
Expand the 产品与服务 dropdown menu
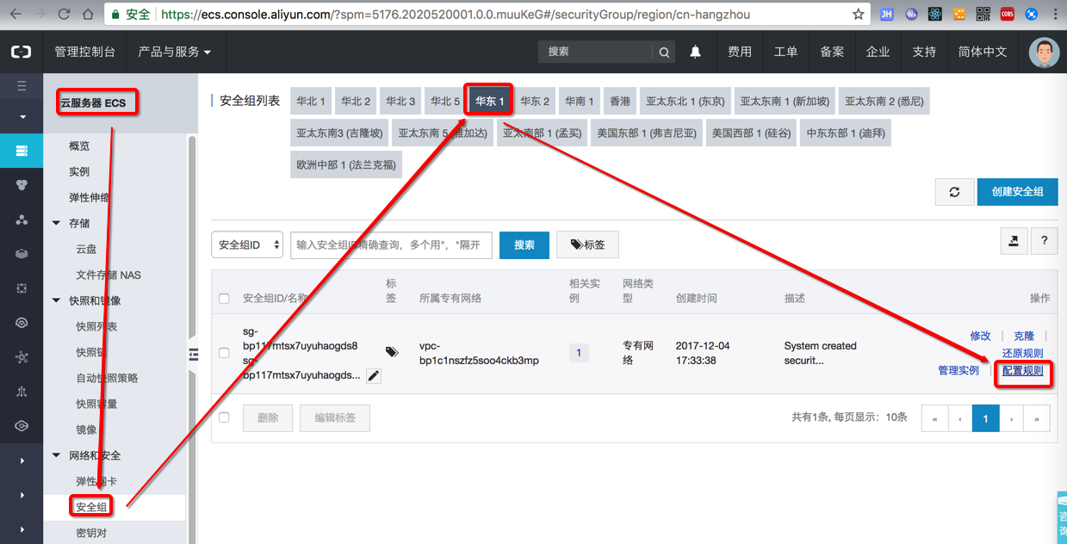pyautogui.click(x=175, y=52)
